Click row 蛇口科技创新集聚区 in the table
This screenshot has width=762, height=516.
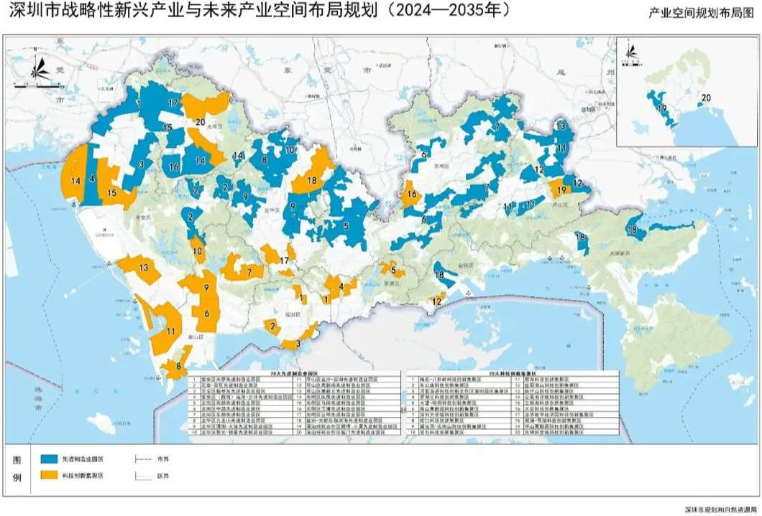tap(460, 421)
